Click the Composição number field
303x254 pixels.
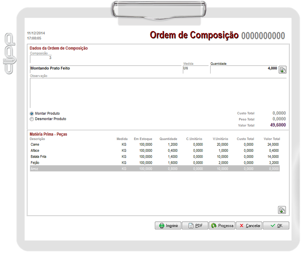coord(41,58)
